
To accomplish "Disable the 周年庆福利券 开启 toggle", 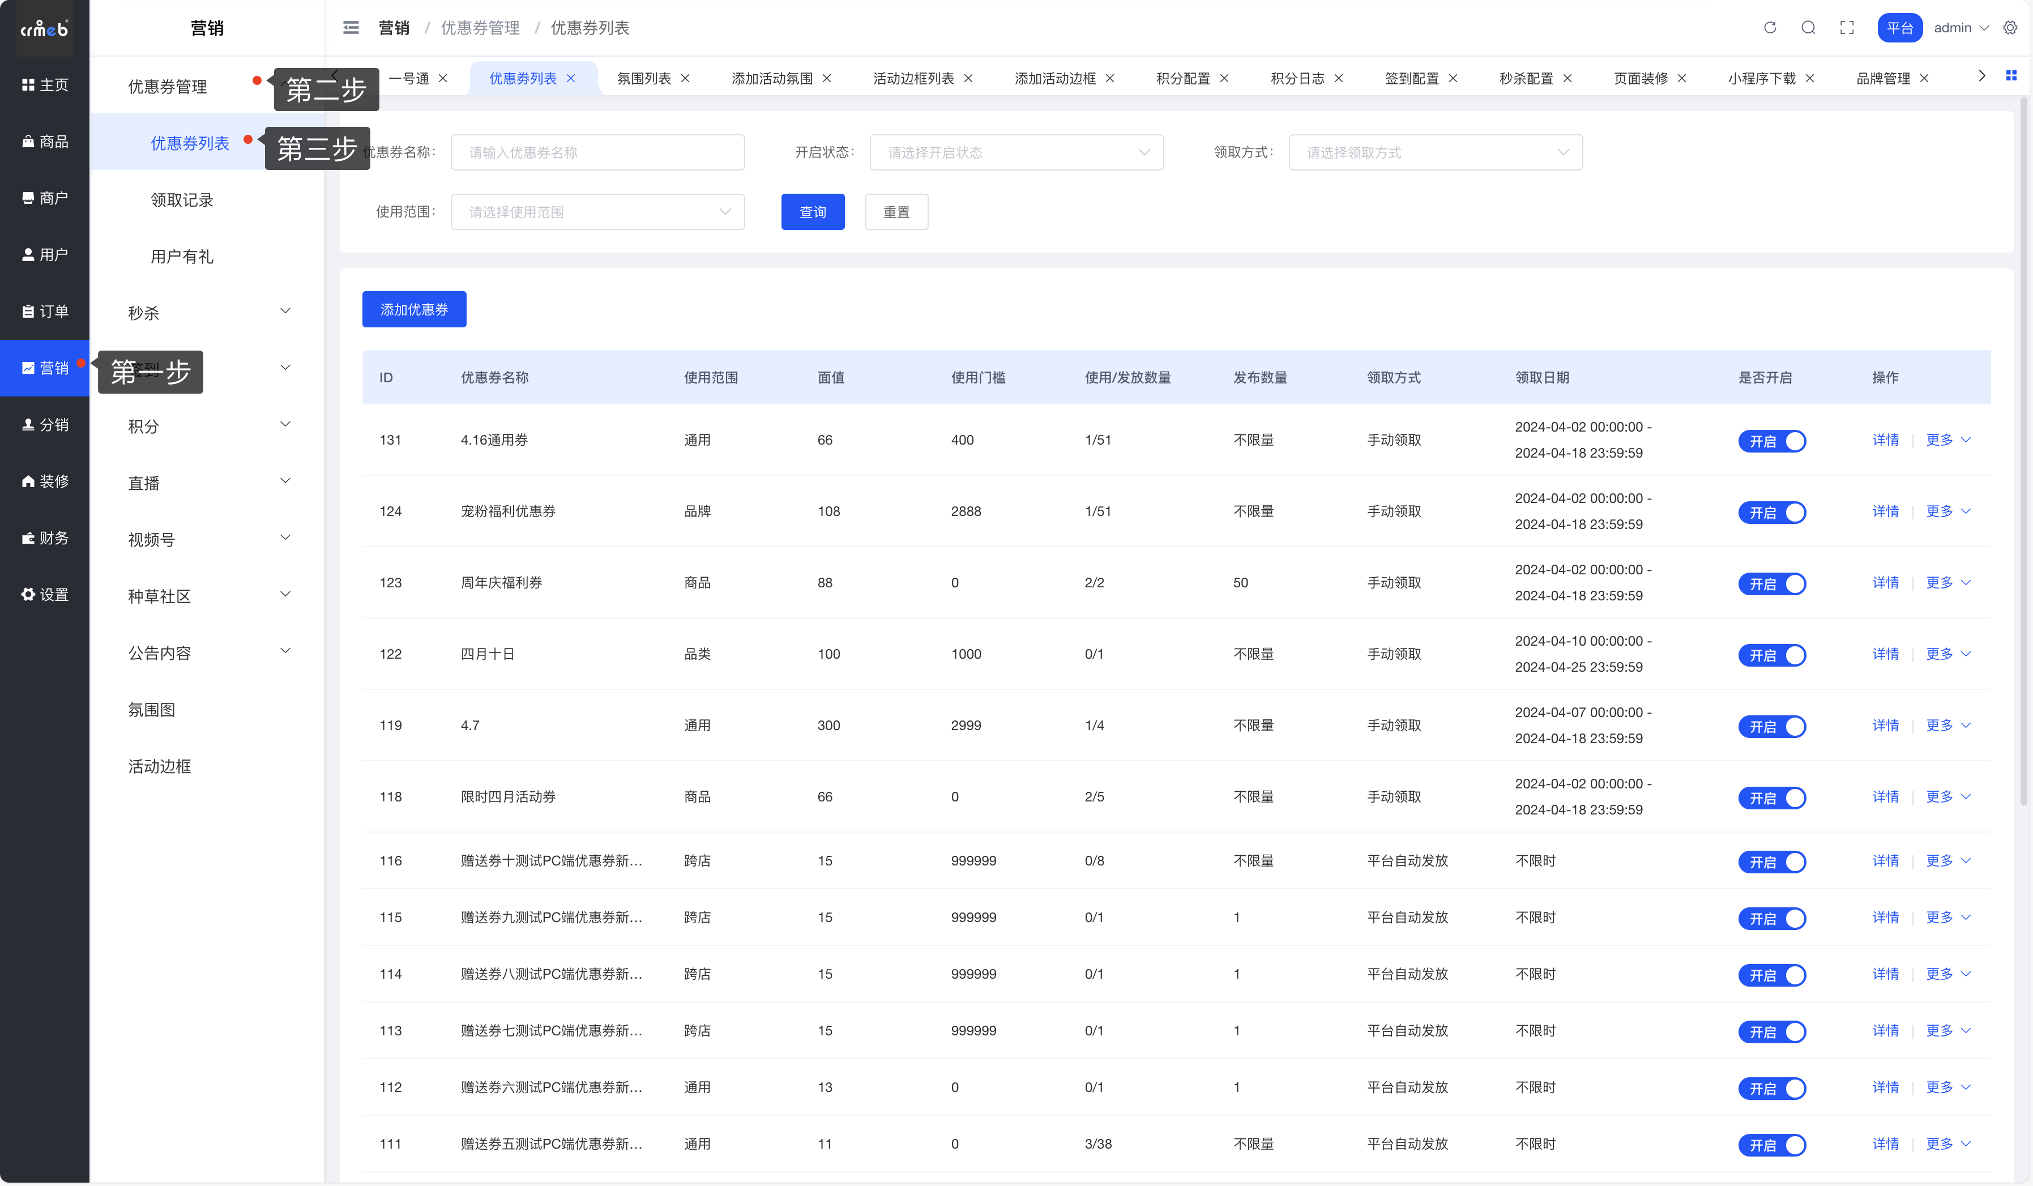I will (1771, 584).
